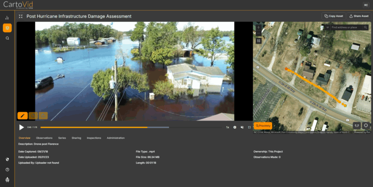The width and height of the screenshot is (373, 187).
Task: Seek on the video progress bar
Action: click(x=131, y=127)
